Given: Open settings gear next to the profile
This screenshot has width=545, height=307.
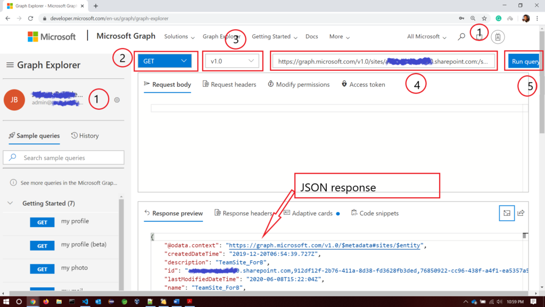Looking at the screenshot, I should click(117, 100).
